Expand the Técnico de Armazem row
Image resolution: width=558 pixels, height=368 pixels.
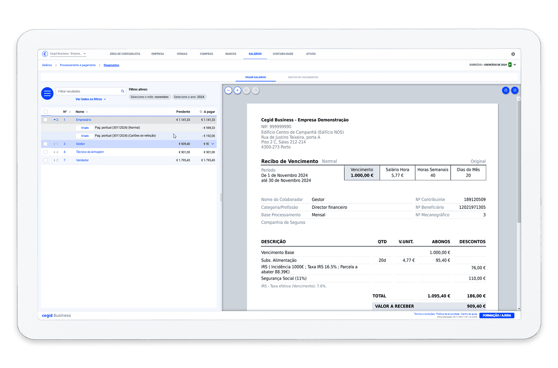pos(55,152)
